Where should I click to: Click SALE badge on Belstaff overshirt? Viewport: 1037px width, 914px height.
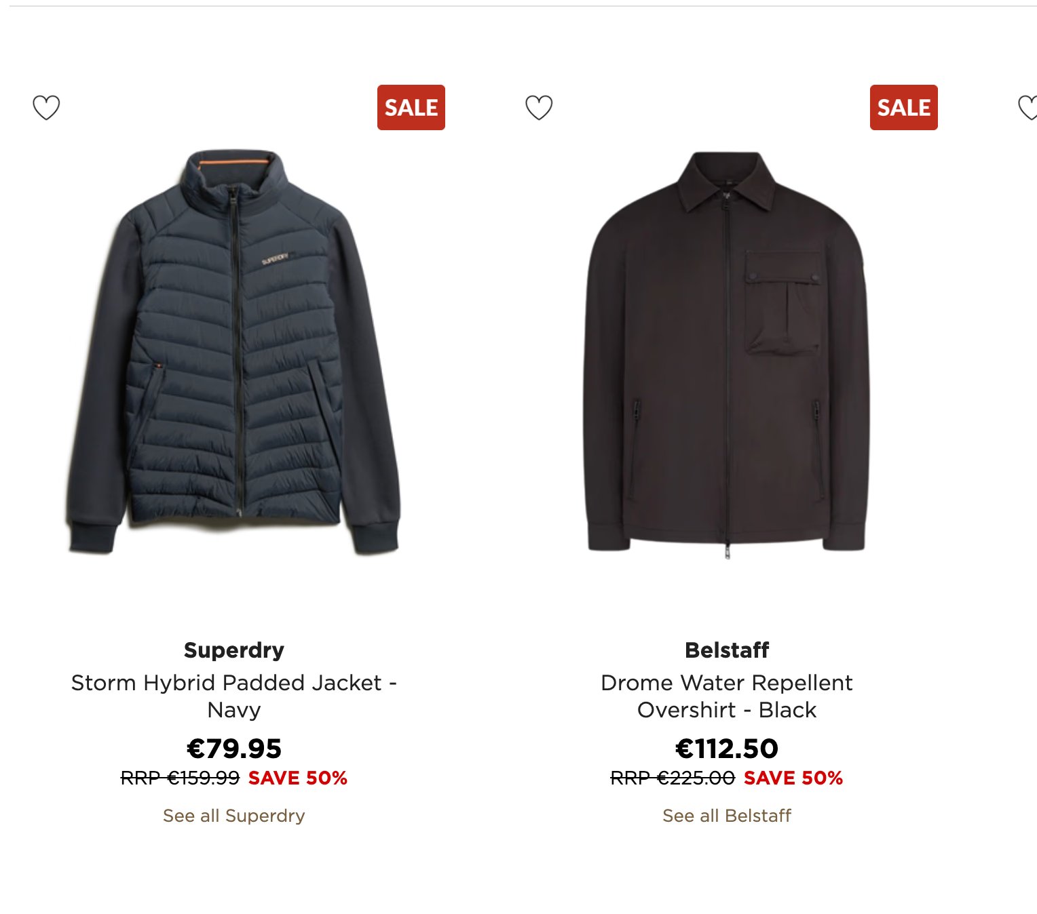coord(903,107)
